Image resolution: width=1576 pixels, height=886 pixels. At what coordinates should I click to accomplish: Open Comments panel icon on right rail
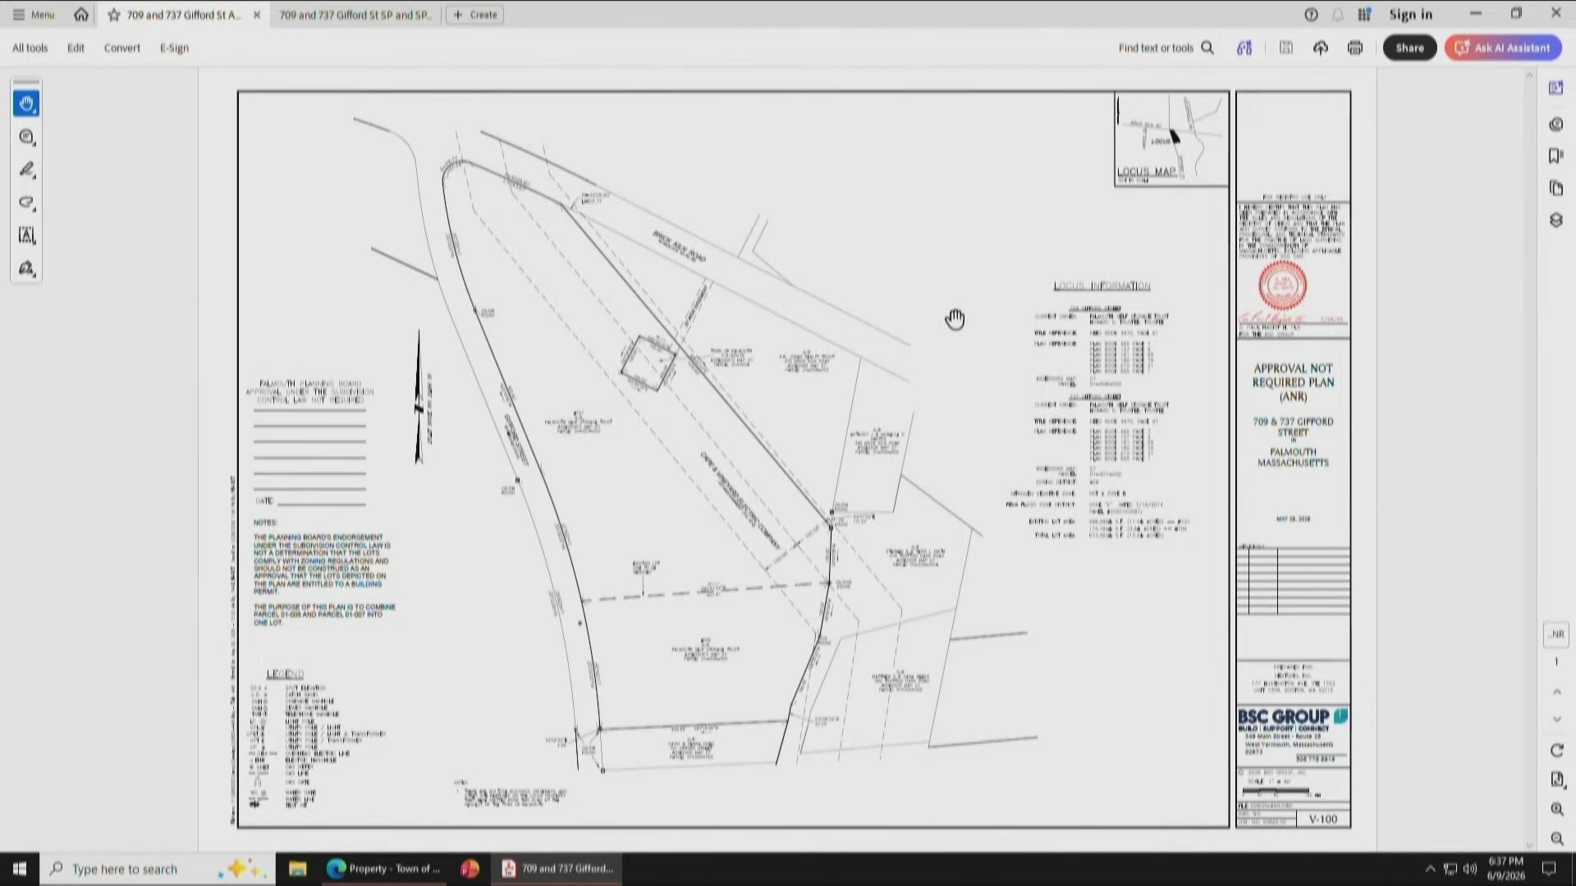coord(1555,124)
